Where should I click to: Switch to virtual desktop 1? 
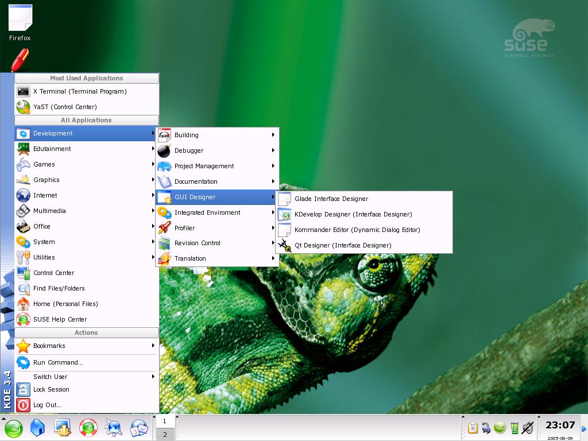click(165, 421)
